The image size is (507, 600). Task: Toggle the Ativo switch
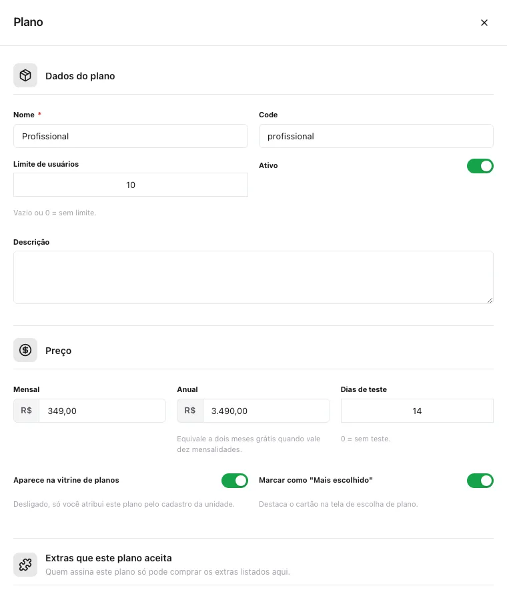click(480, 166)
